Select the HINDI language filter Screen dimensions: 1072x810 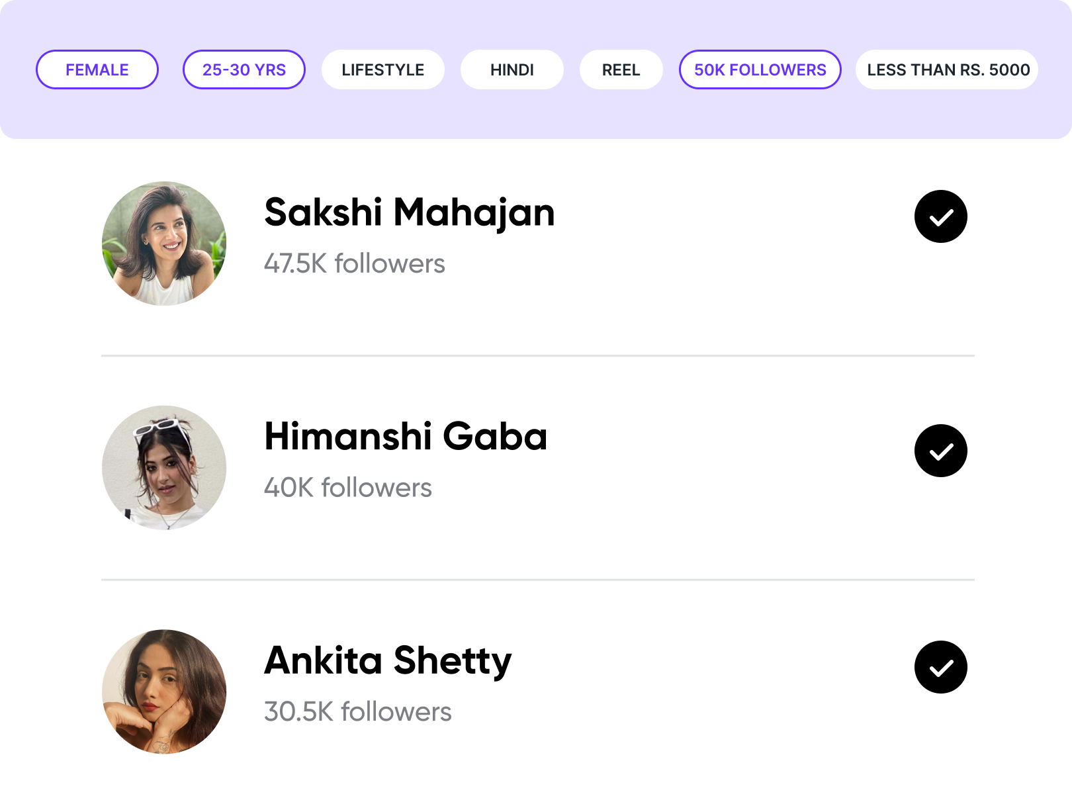coord(512,69)
